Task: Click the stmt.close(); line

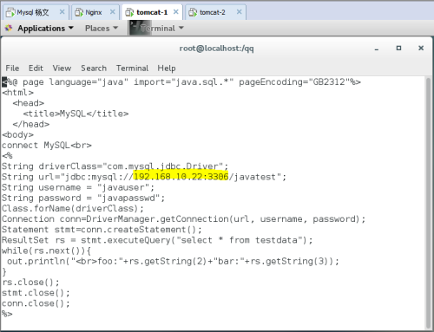Action: (36, 293)
